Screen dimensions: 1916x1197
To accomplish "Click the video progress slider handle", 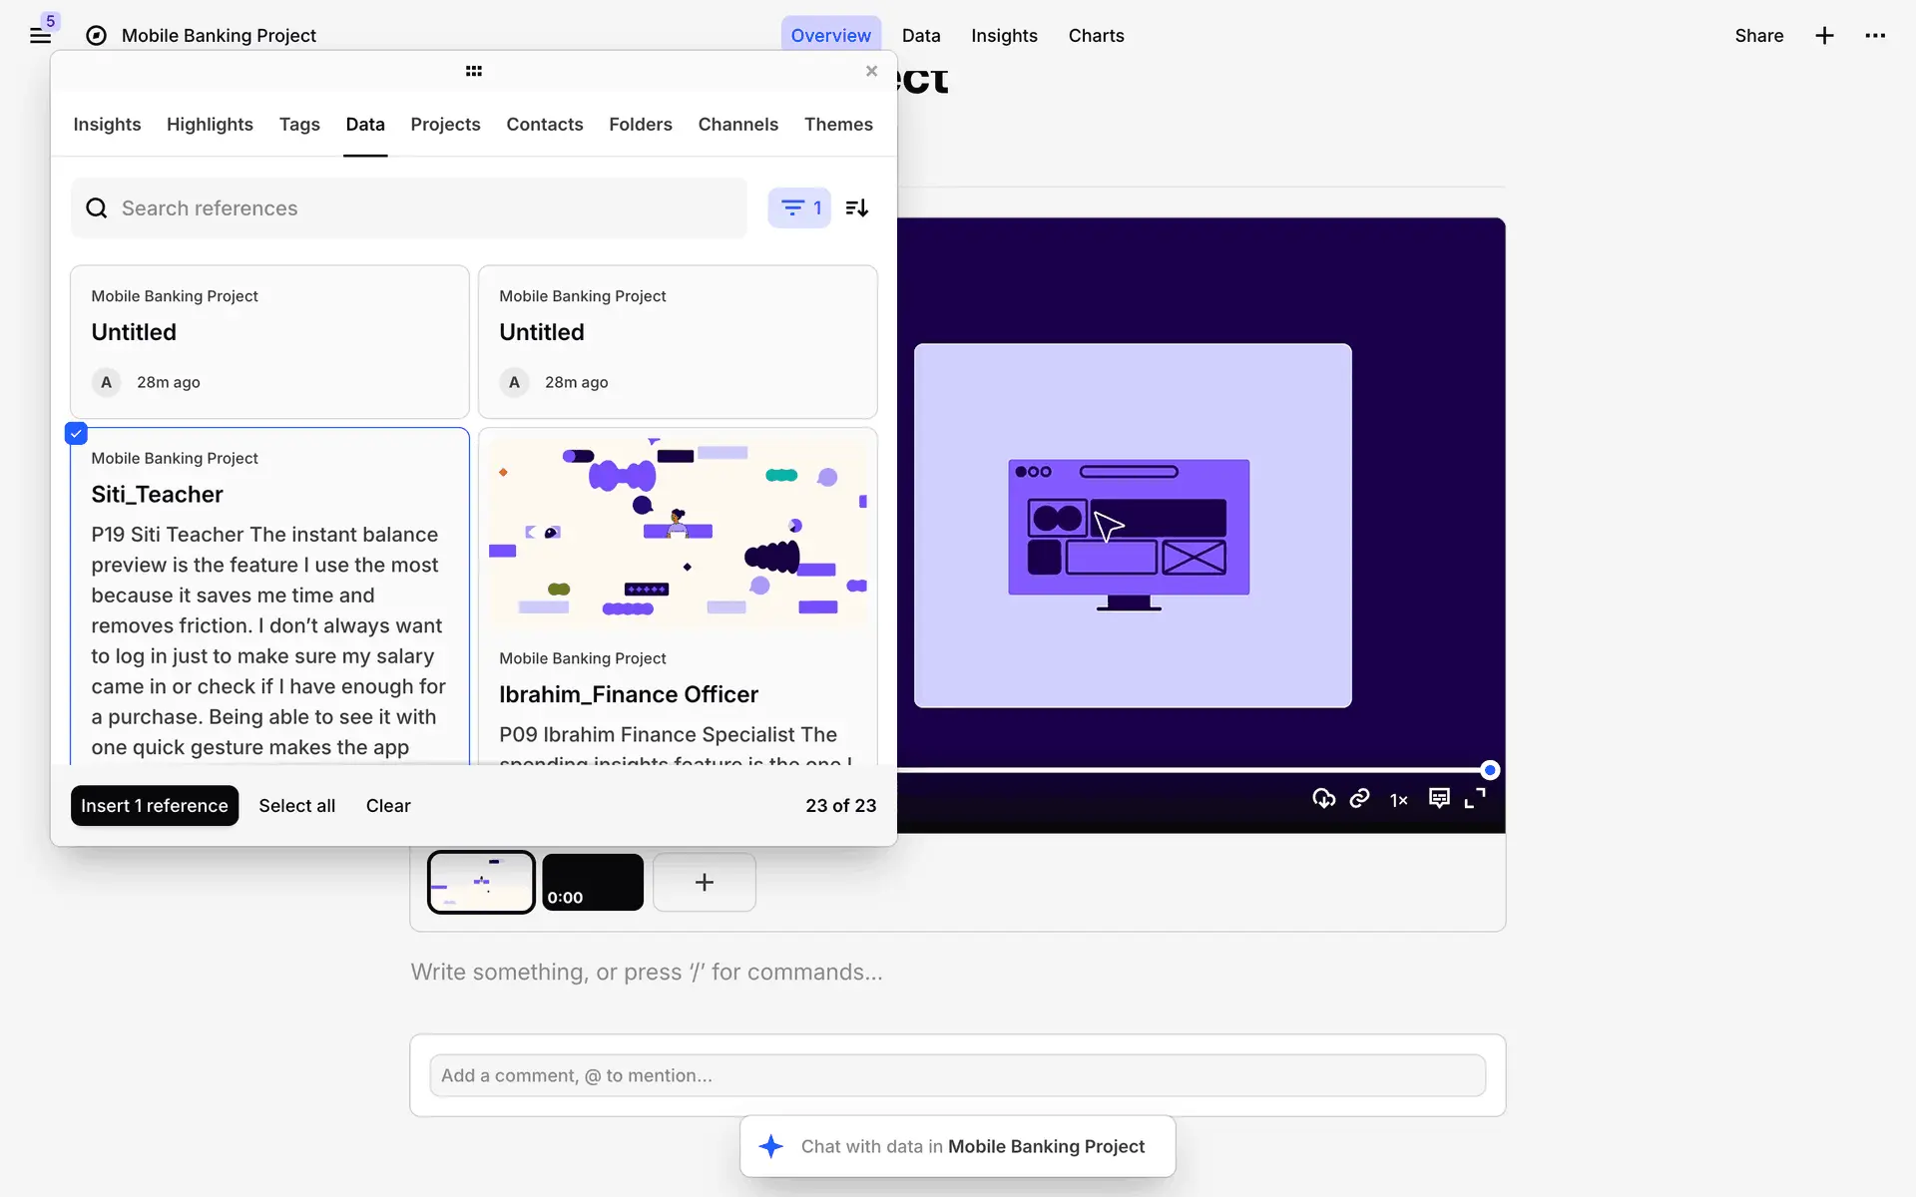I will click(x=1490, y=770).
